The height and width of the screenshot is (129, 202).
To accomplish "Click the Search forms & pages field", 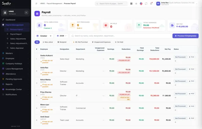I will click(x=111, y=3).
